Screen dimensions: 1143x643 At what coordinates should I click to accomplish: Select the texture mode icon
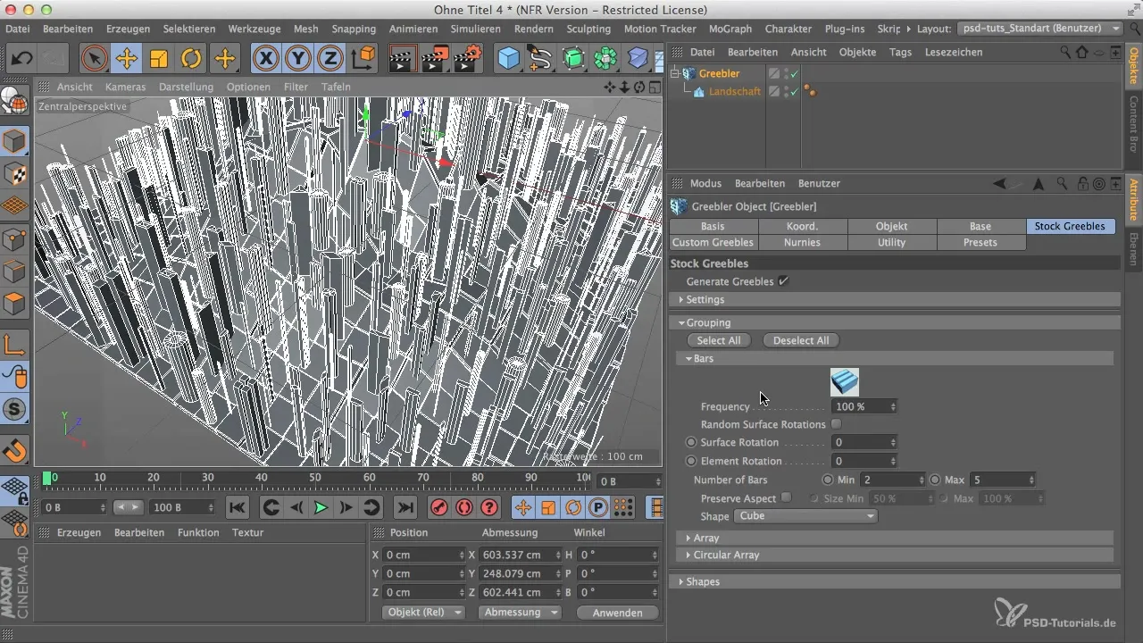click(16, 172)
